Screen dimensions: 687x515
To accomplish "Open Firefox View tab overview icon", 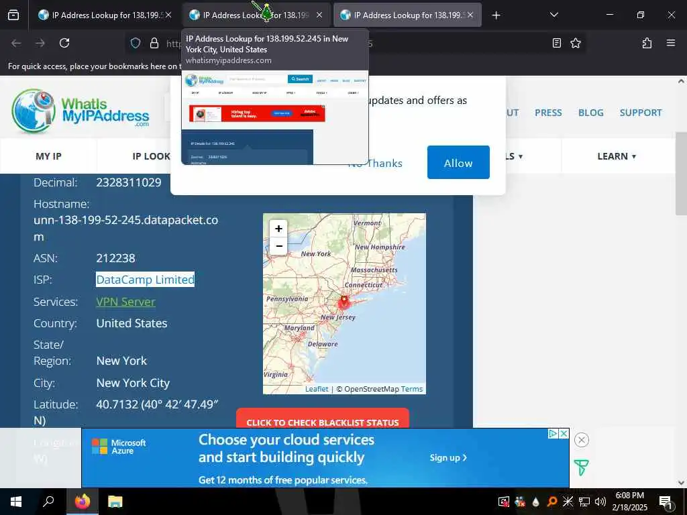I will point(13,15).
